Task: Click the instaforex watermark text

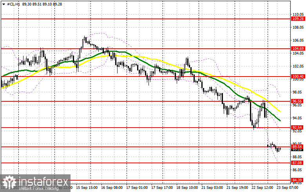Action: [43, 182]
